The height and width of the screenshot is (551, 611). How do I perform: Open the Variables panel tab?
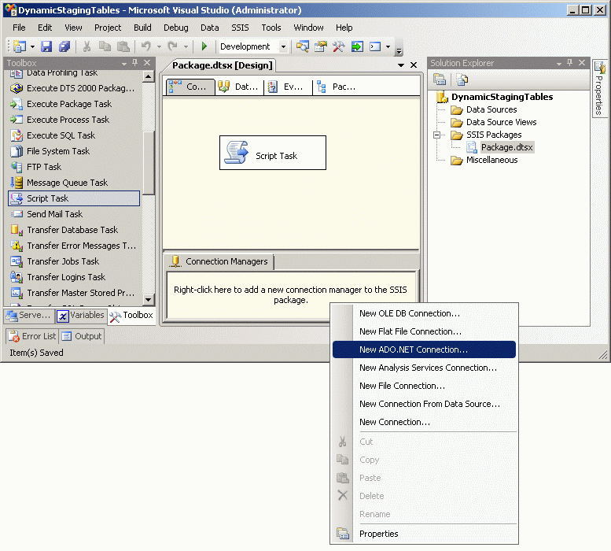[x=81, y=316]
